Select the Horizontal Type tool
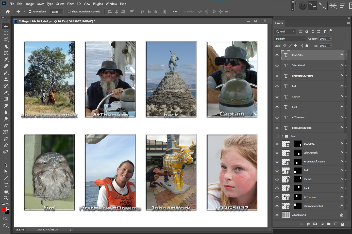The width and height of the screenshot is (352, 234). click(x=6, y=185)
